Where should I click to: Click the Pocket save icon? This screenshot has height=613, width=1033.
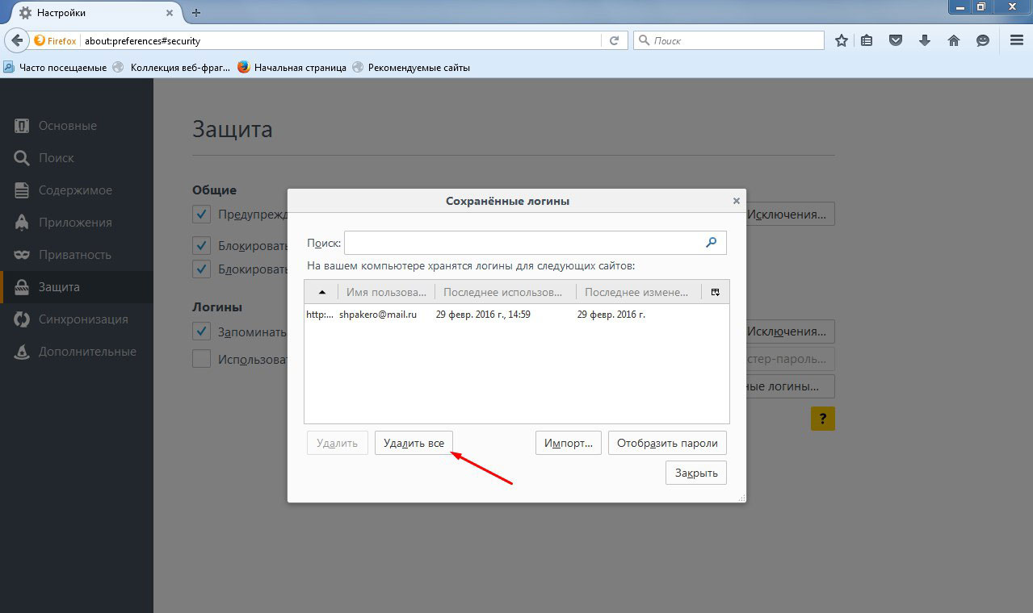coord(896,40)
